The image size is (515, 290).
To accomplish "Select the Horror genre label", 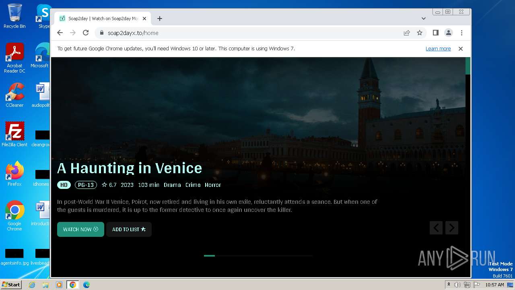I will pos(213,185).
